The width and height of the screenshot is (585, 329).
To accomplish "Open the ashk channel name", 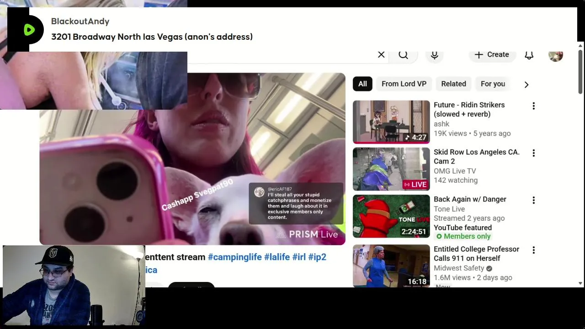I will [x=441, y=124].
